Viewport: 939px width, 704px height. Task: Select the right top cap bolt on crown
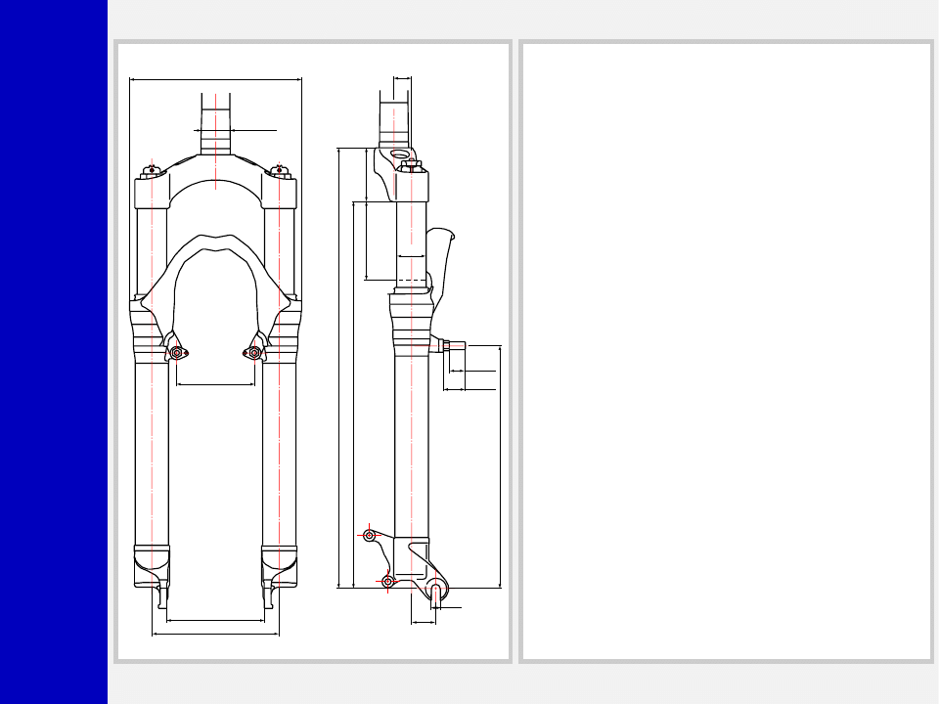pyautogui.click(x=280, y=170)
